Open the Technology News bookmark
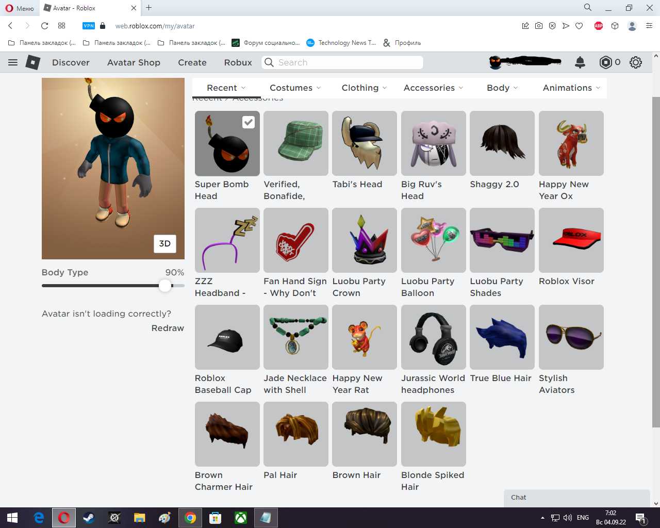The width and height of the screenshot is (660, 528). pos(341,43)
